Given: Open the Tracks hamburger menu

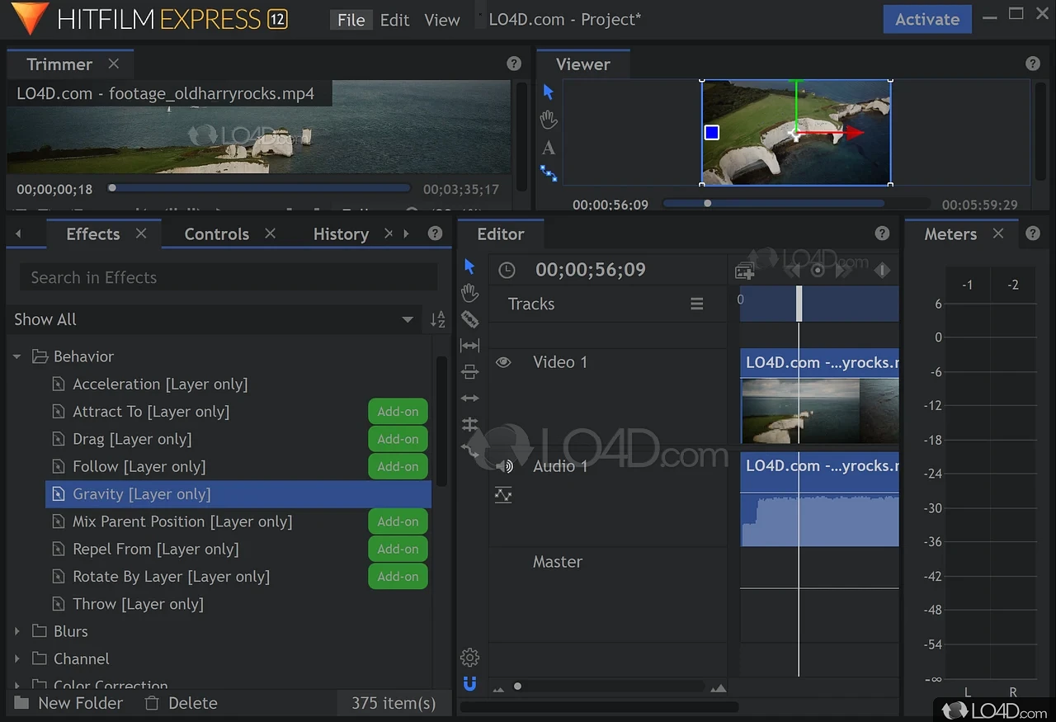Looking at the screenshot, I should [697, 304].
